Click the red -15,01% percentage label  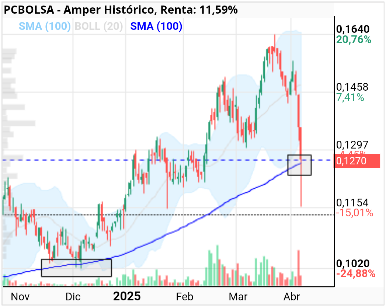[355, 213]
